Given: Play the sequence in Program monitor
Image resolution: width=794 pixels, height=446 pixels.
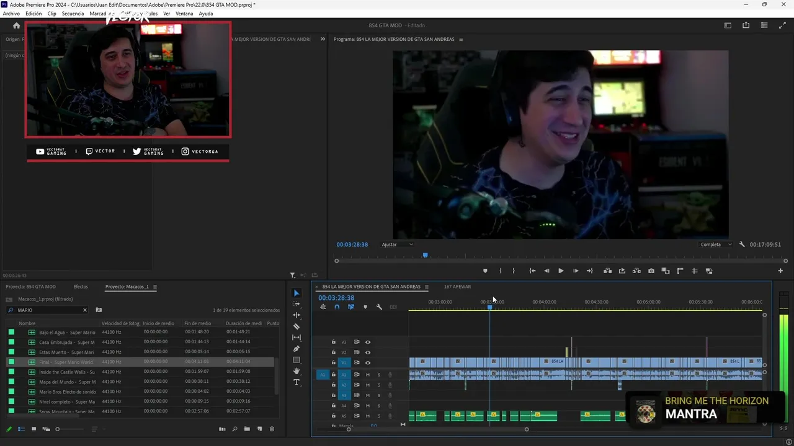Looking at the screenshot, I should tap(561, 271).
